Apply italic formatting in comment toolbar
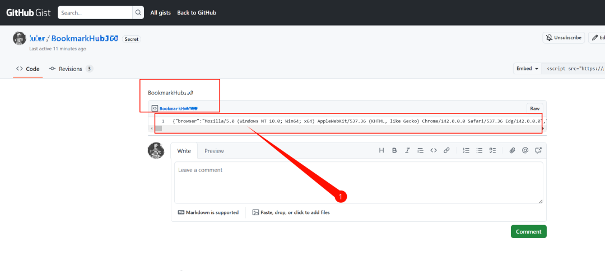This screenshot has width=605, height=271. click(407, 150)
